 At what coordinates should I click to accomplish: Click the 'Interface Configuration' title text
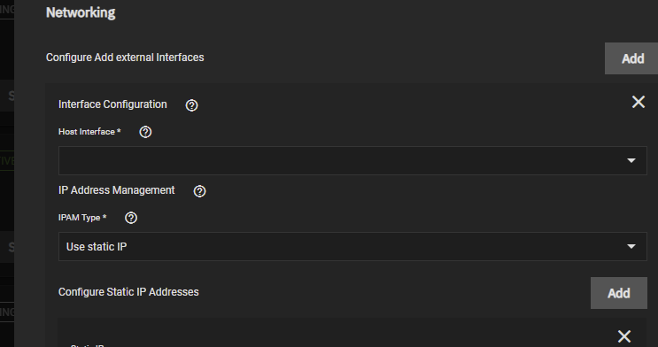point(112,104)
